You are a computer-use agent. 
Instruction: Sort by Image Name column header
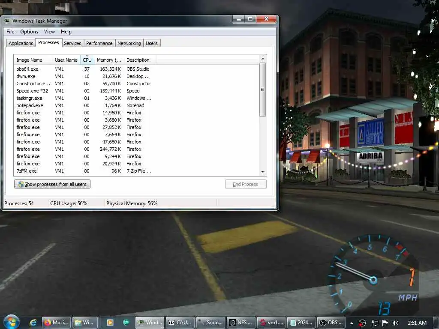[33, 60]
